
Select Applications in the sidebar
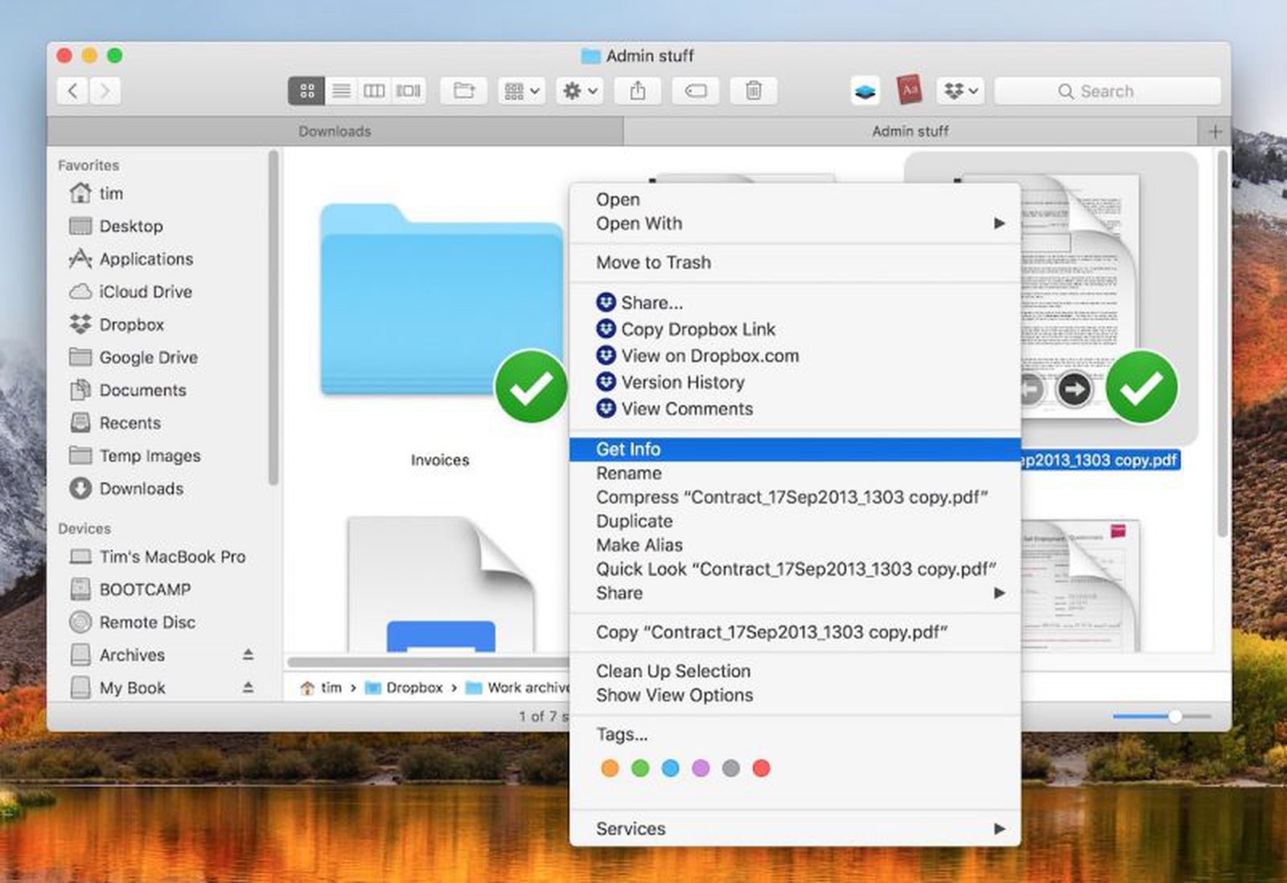[x=146, y=259]
